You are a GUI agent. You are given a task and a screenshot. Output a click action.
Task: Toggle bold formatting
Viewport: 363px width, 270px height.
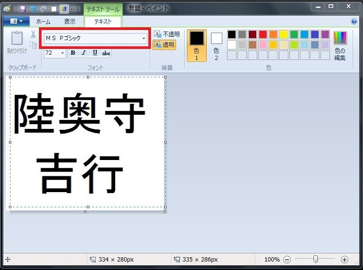click(73, 53)
